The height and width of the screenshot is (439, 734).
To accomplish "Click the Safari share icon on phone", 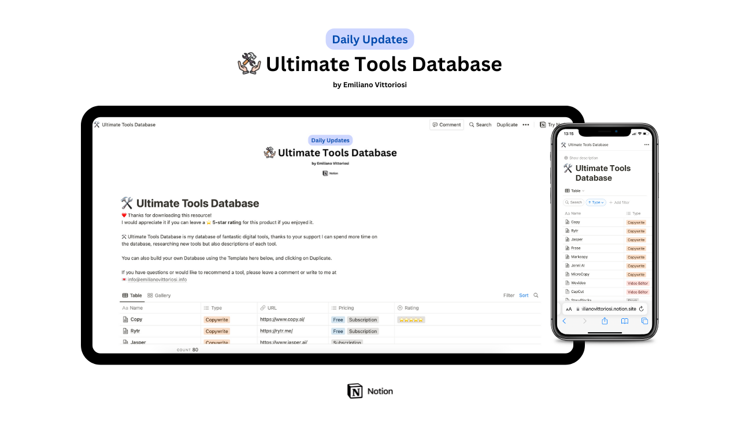I will (x=605, y=321).
